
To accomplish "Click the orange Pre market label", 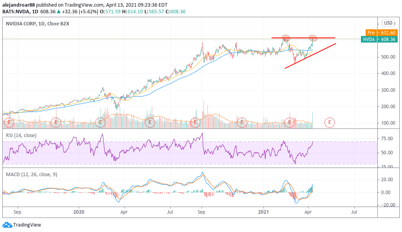I will tap(371, 32).
